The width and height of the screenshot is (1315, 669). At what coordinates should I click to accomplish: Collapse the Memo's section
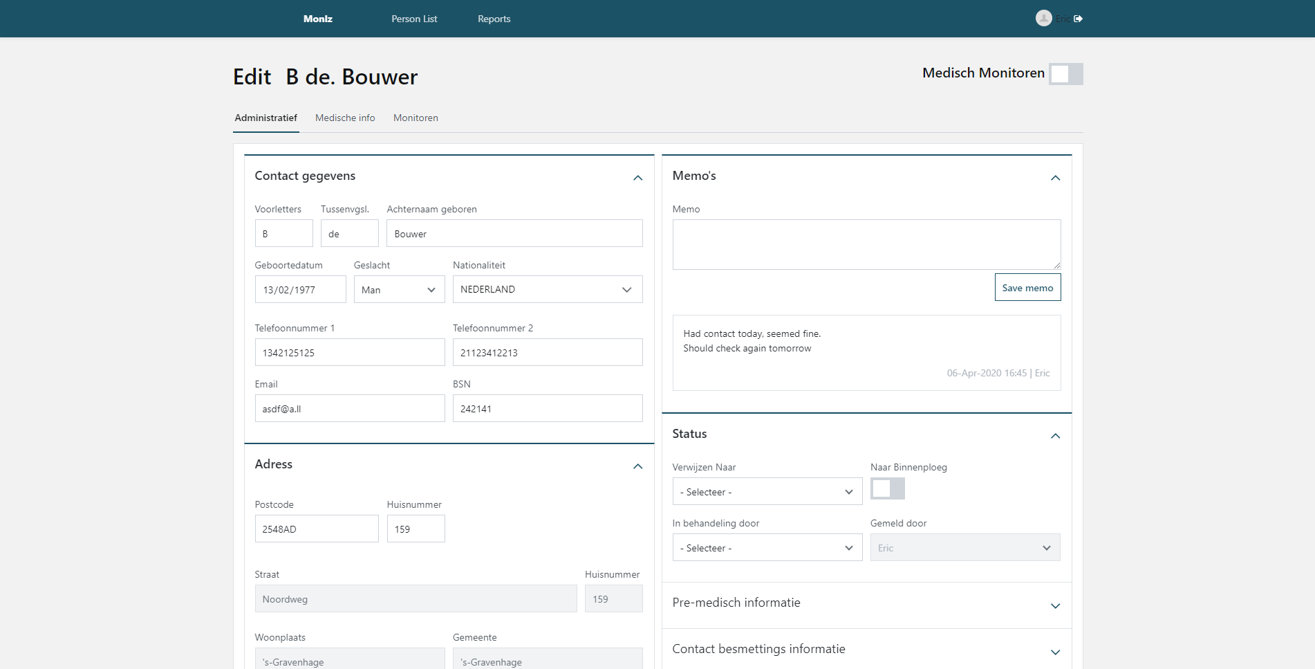[x=1055, y=178]
